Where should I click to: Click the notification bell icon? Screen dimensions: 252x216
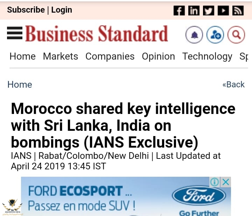pos(194,35)
